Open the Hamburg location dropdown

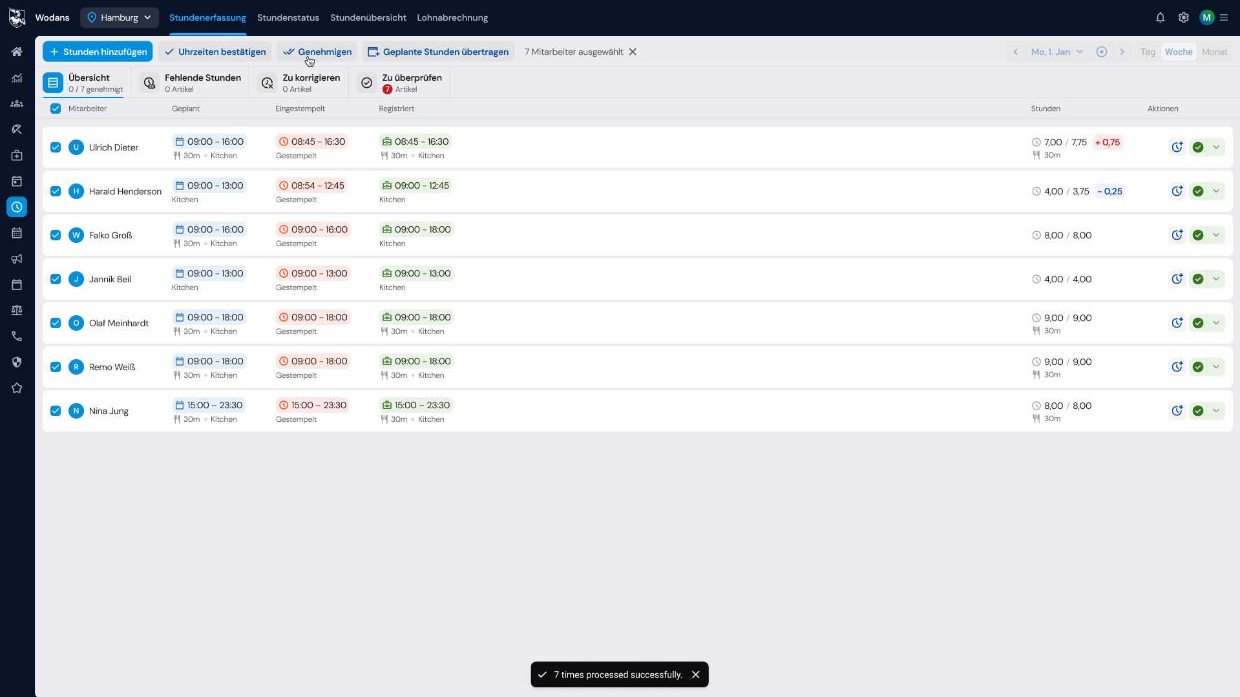click(x=120, y=17)
